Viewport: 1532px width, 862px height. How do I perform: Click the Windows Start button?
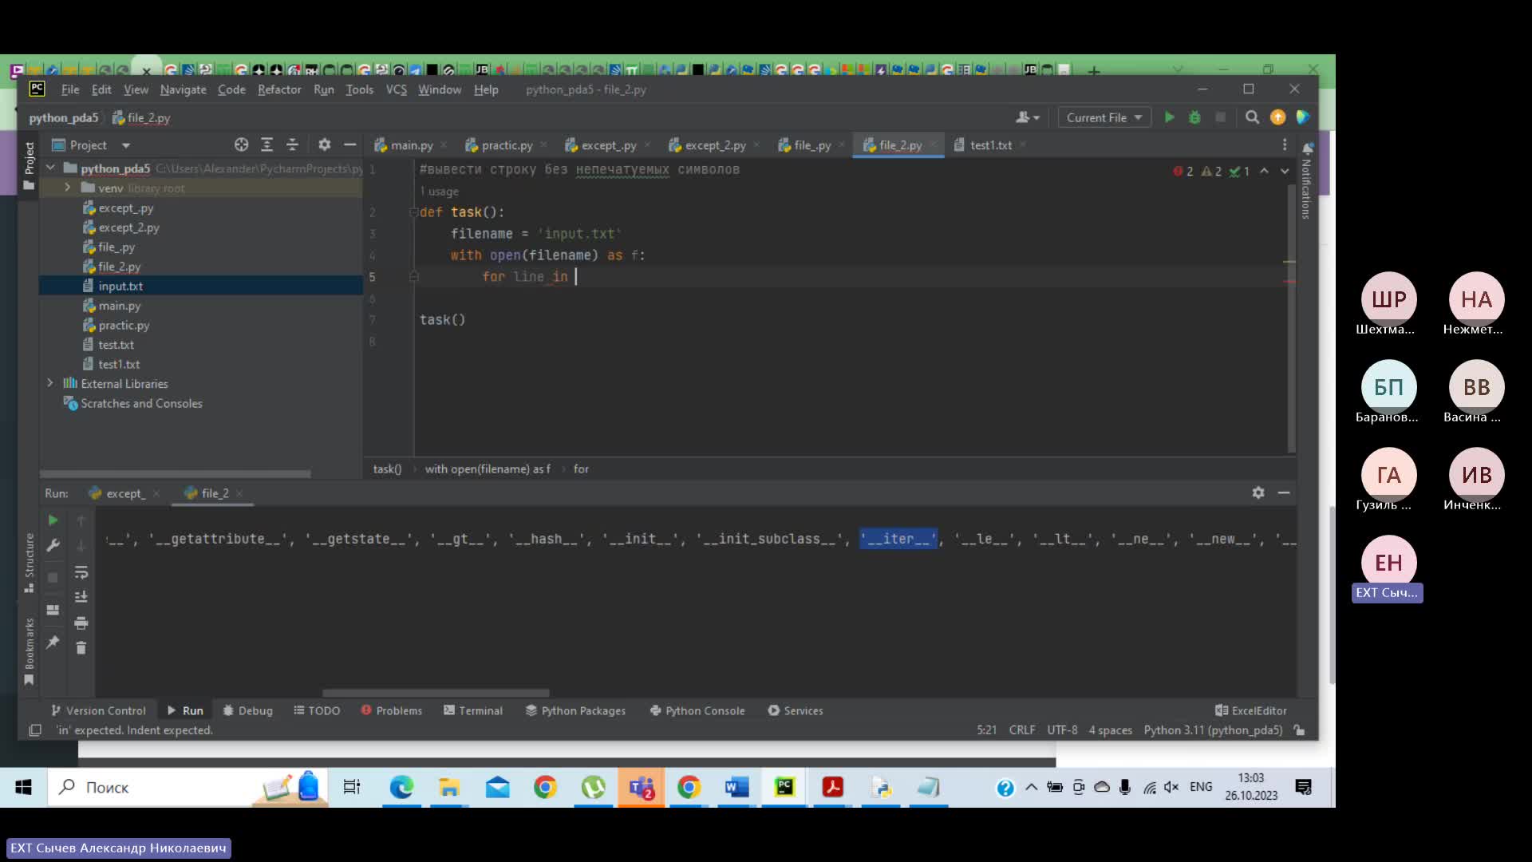click(x=23, y=788)
